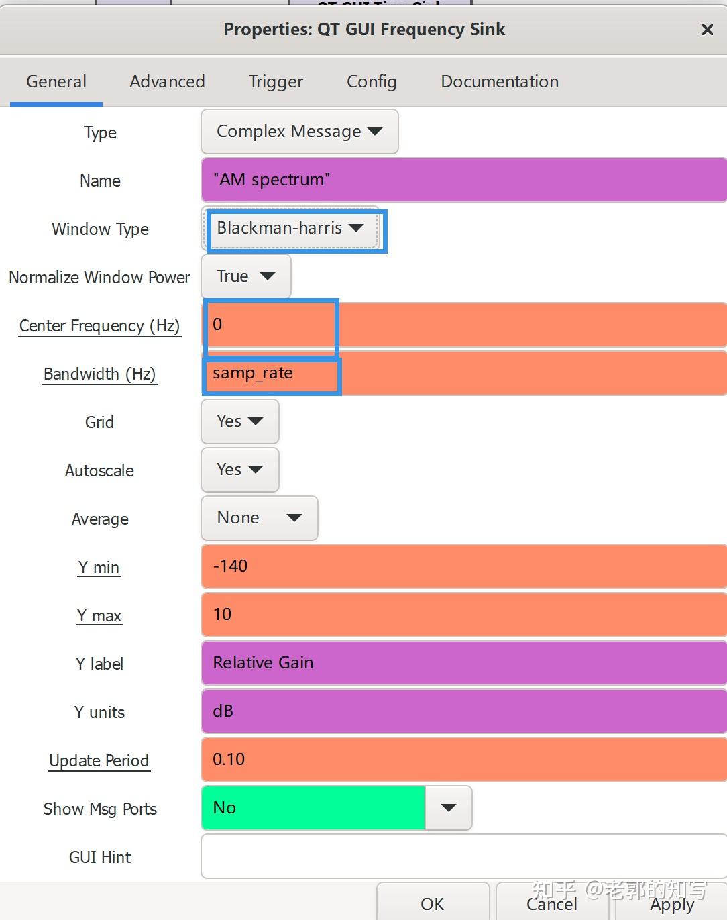Expand the Average dropdown
Viewport: 727px width, 920px height.
pos(259,518)
